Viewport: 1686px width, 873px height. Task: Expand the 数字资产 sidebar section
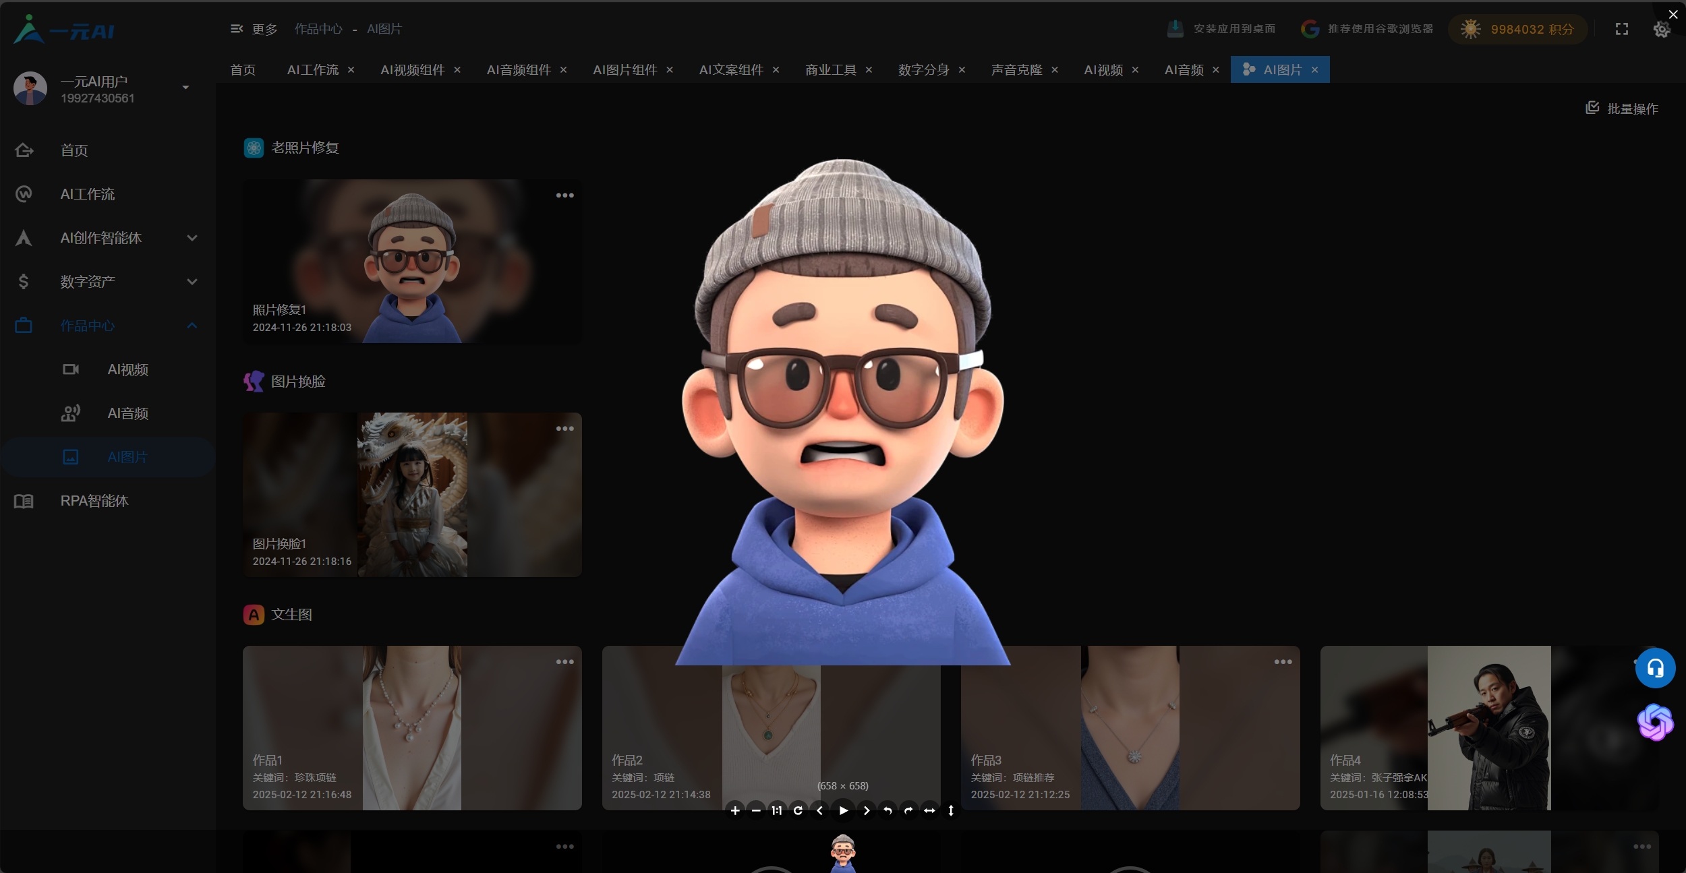[192, 282]
